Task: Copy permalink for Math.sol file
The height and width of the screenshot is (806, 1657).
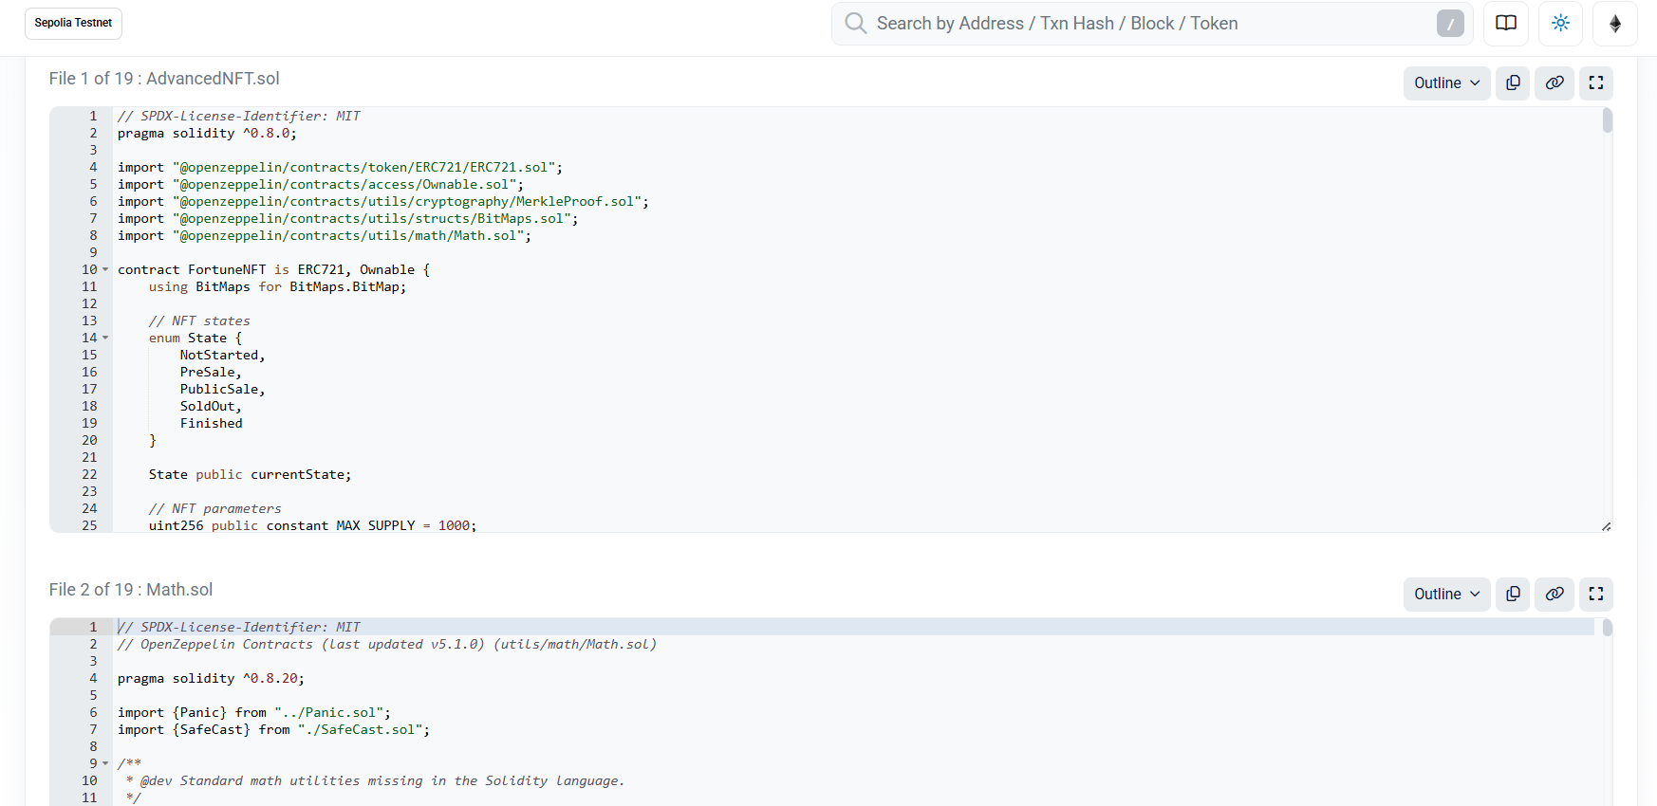Action: tap(1555, 595)
